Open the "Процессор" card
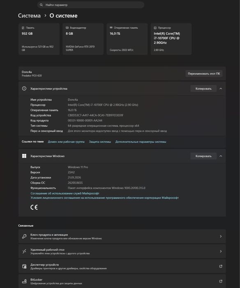Screen dimensions: 240x288 (171, 39)
